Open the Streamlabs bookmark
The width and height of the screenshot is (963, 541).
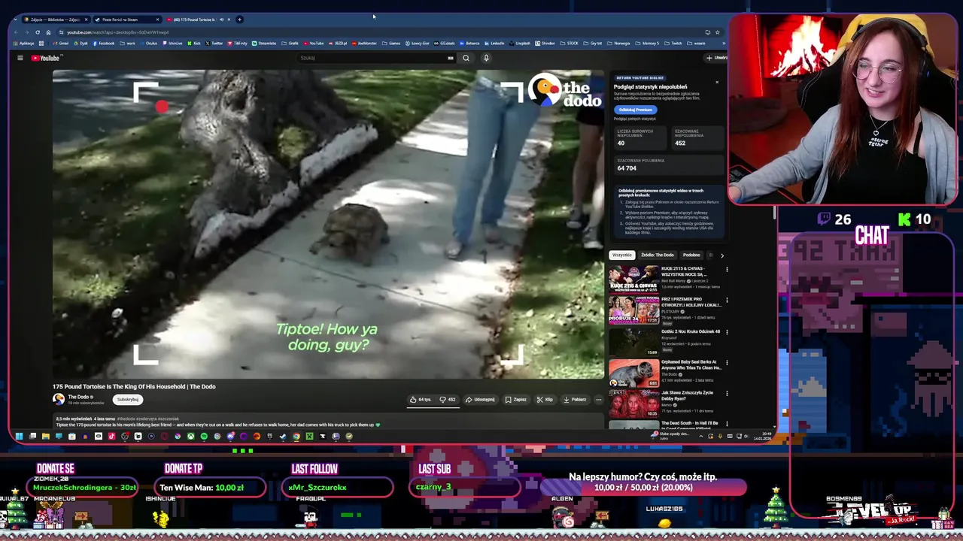point(264,44)
